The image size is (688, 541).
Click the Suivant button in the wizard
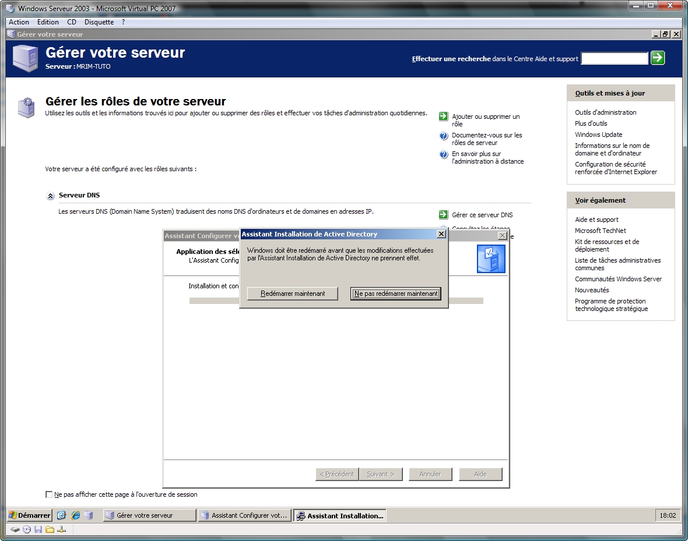point(380,475)
